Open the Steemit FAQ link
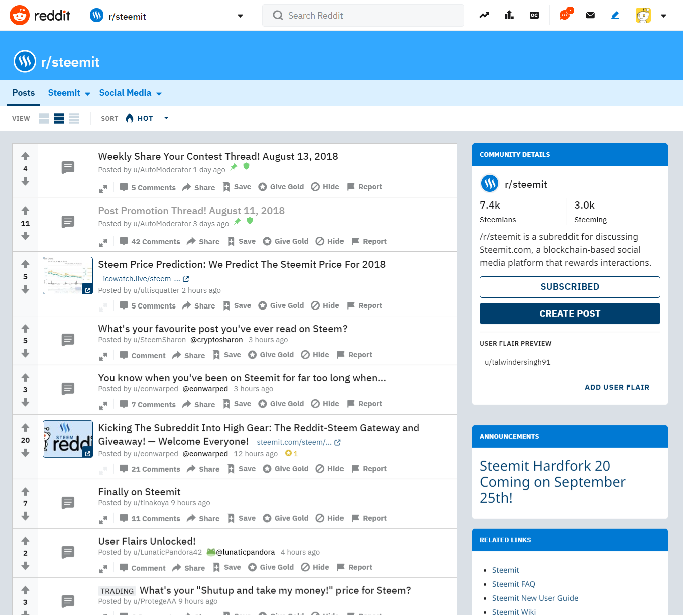 pyautogui.click(x=514, y=584)
